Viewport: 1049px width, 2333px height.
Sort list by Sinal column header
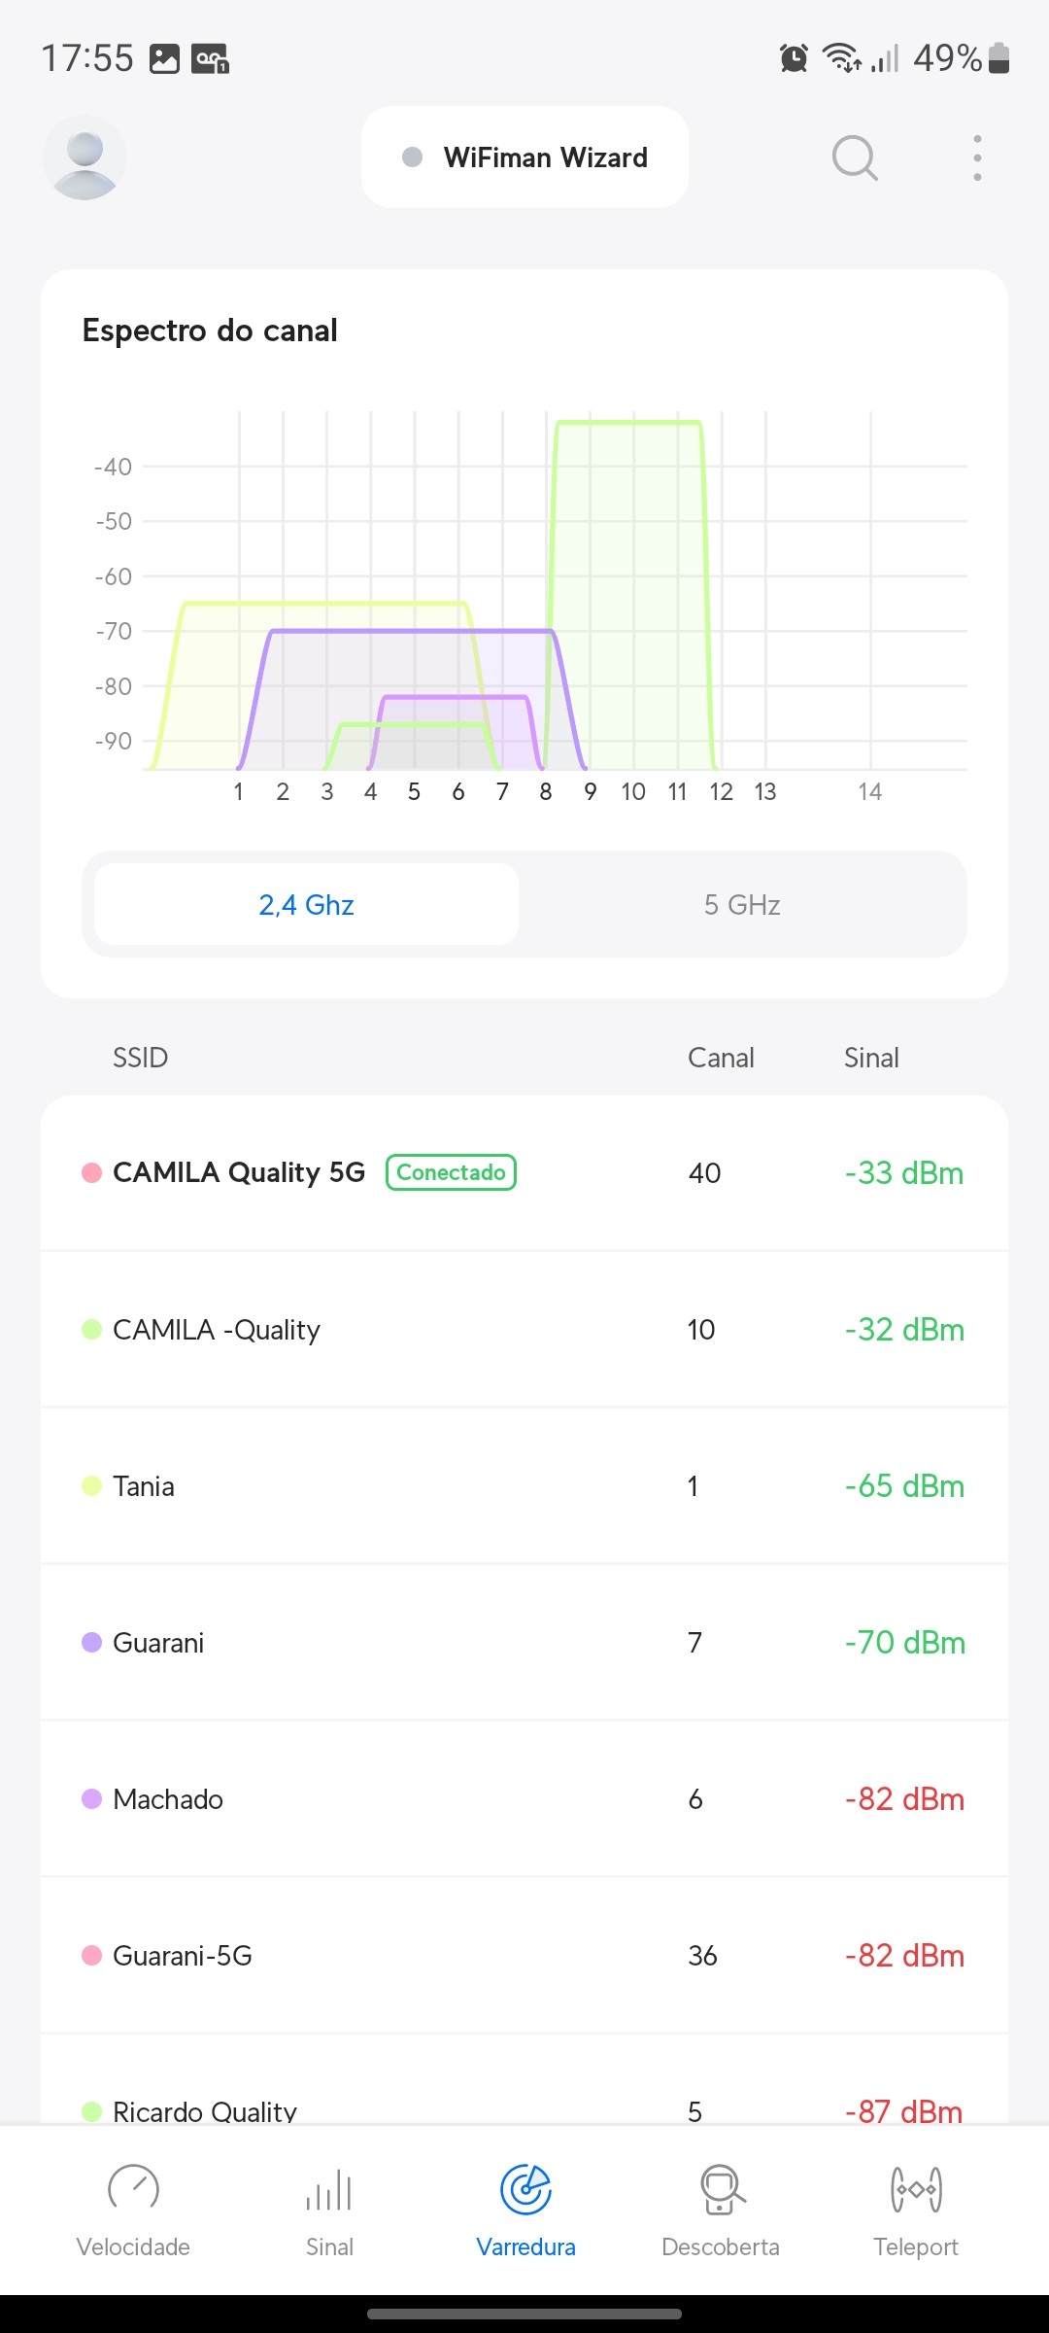[x=871, y=1058]
